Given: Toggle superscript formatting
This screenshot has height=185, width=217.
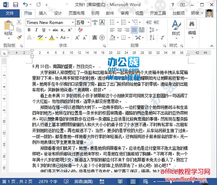Looking at the screenshot, I should click(70, 30).
